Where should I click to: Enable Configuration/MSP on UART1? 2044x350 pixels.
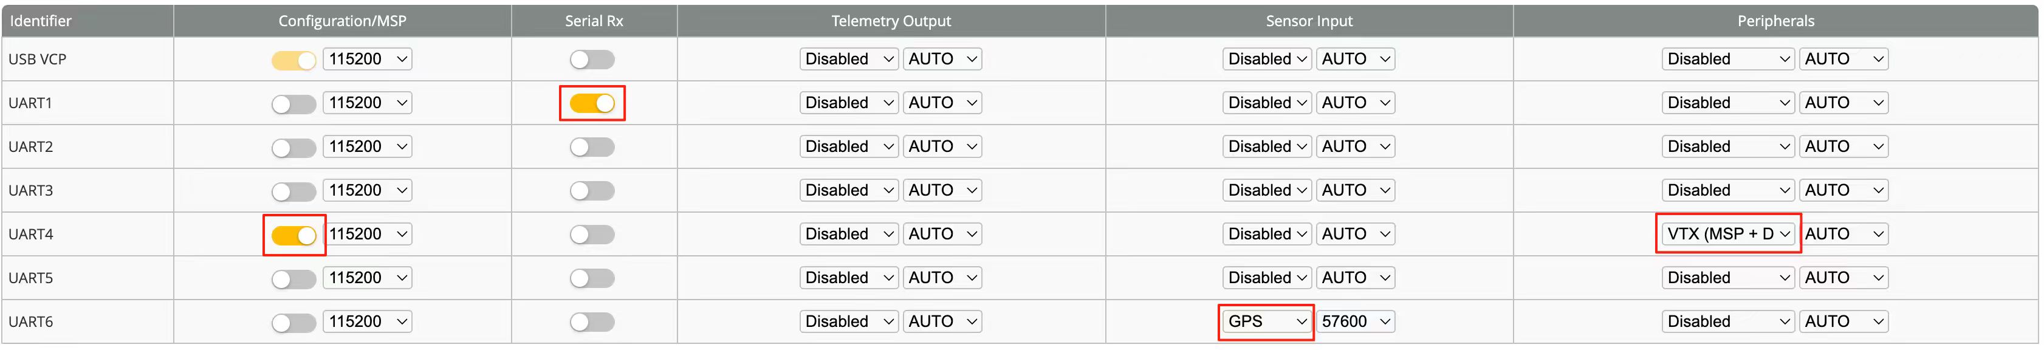point(293,102)
